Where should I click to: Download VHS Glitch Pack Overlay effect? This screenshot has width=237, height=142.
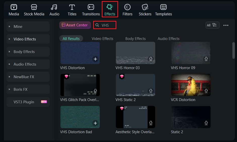95,91
